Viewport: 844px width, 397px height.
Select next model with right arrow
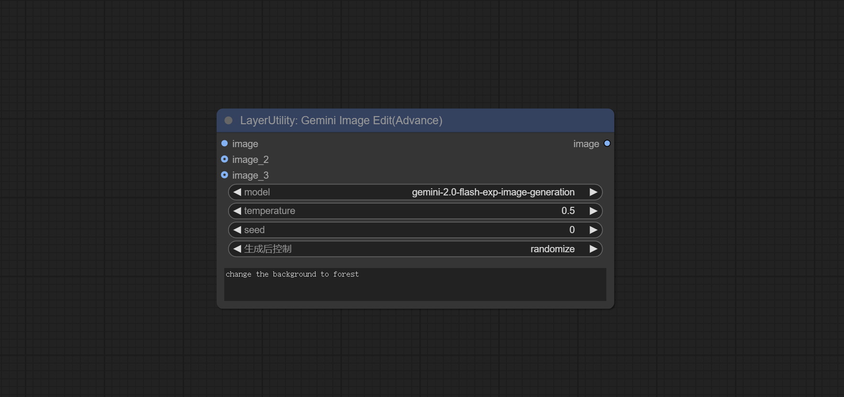pos(593,192)
